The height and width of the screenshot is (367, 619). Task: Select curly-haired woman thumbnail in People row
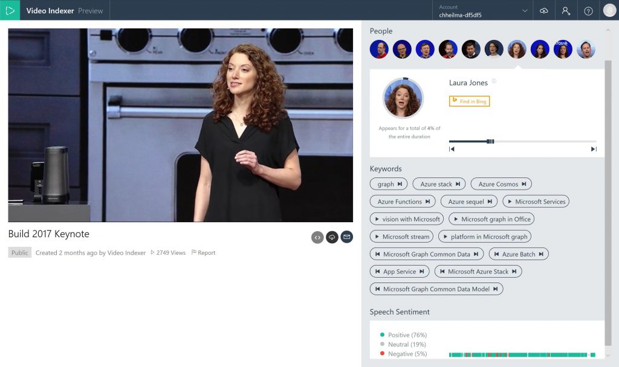pyautogui.click(x=517, y=49)
